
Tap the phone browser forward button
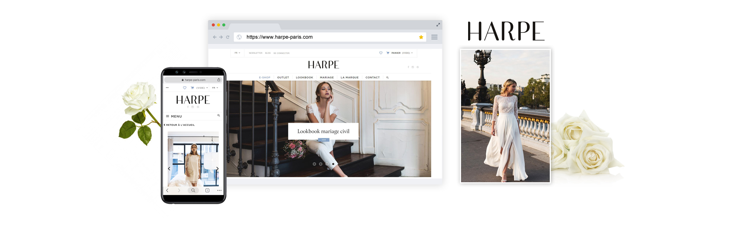point(179,190)
